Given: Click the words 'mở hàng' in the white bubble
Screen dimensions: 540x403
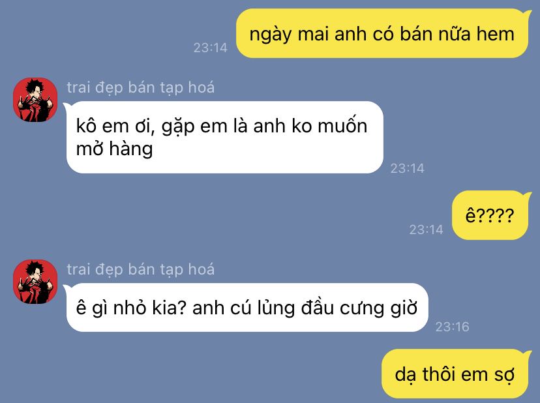Looking at the screenshot, I should [114, 149].
